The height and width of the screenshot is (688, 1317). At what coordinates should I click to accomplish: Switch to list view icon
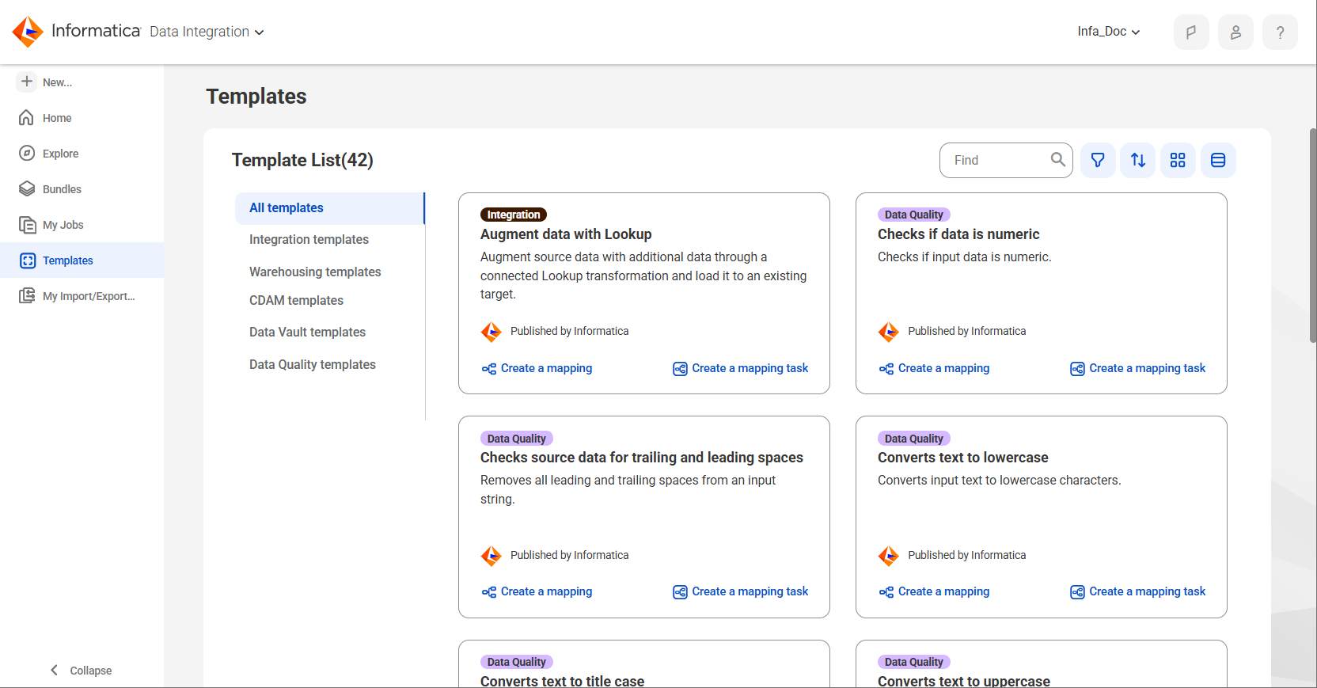1218,160
